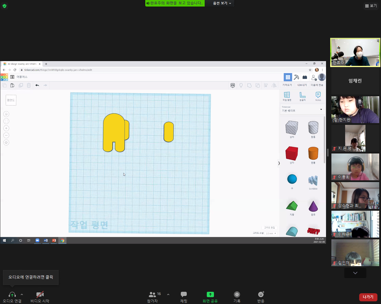Start video with 비디오 시작 button

40,297
